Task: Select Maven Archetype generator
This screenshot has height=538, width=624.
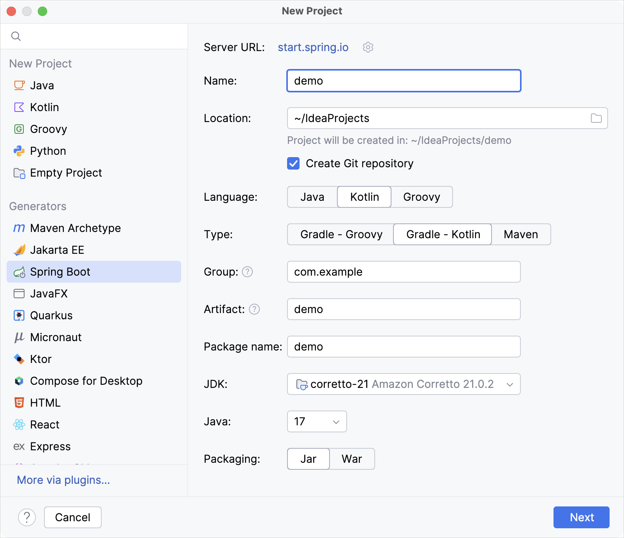Action: (94, 228)
